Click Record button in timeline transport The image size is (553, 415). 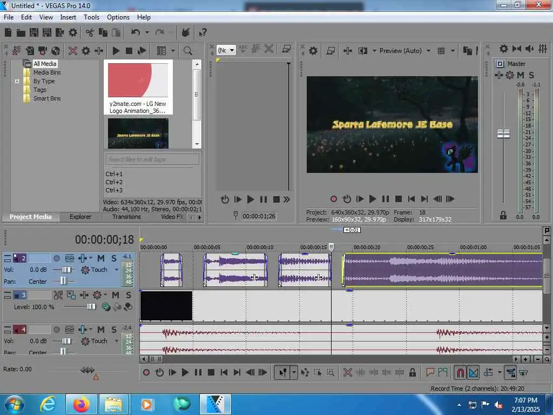146,372
